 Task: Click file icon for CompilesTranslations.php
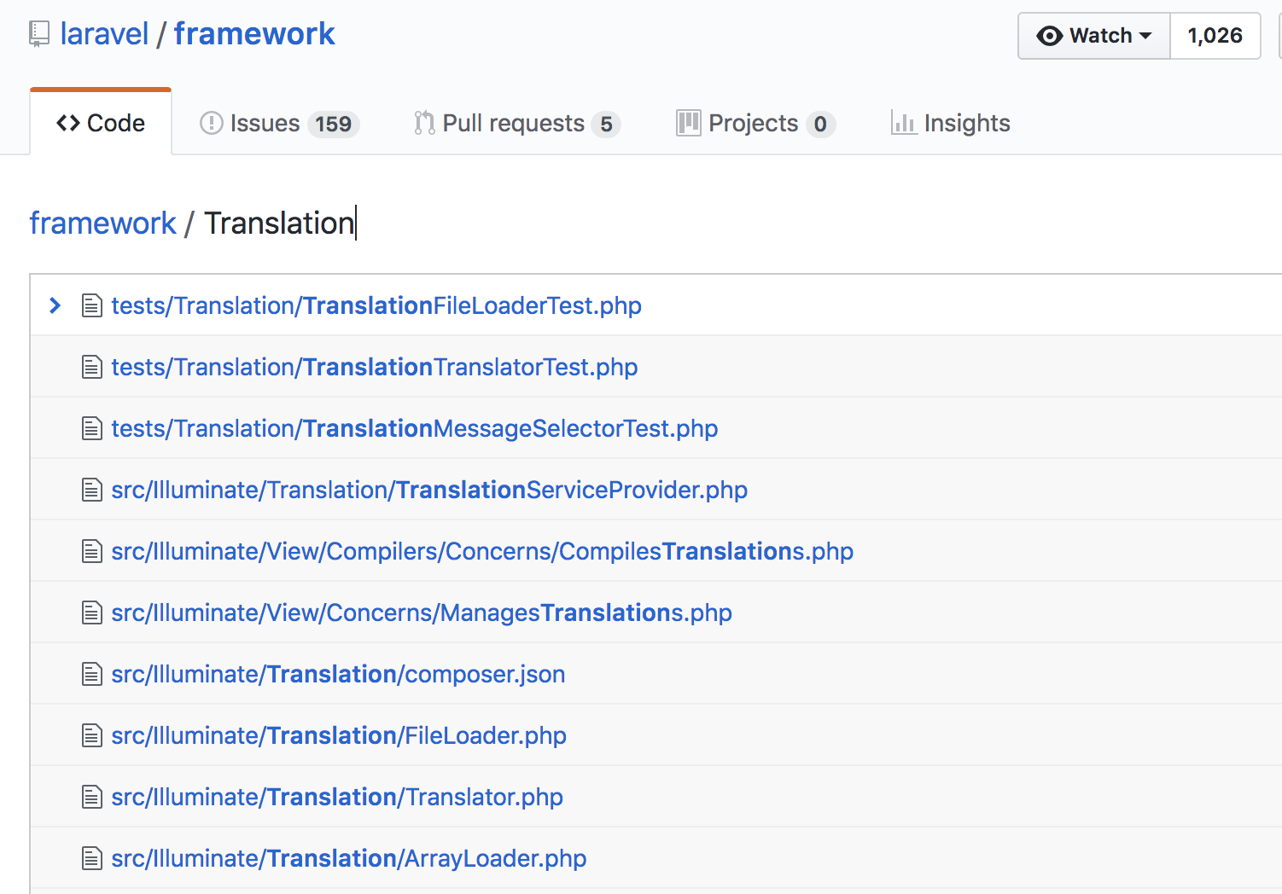[91, 551]
